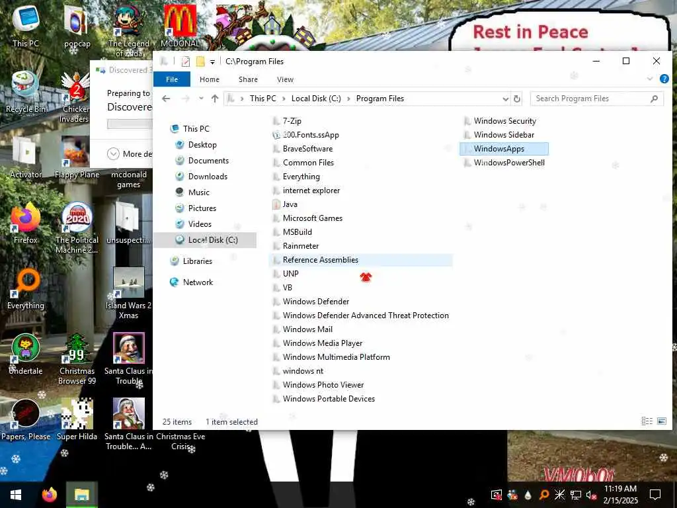Click File Explorer taskbar button
The width and height of the screenshot is (677, 508).
[81, 495]
